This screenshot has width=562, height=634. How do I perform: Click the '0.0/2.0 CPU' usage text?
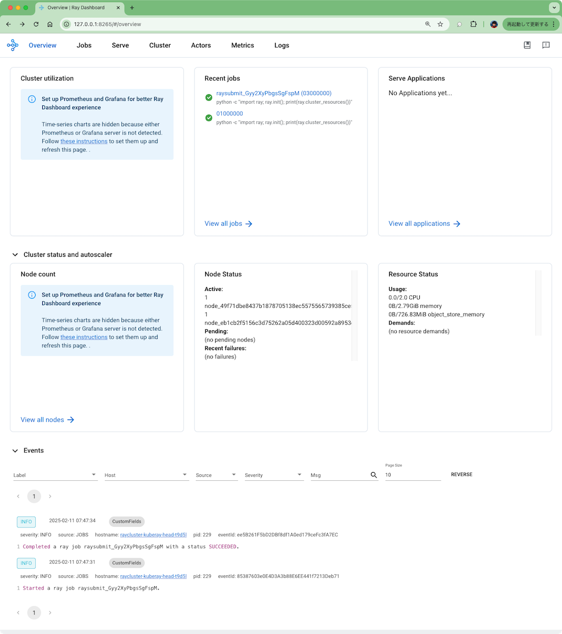(404, 298)
